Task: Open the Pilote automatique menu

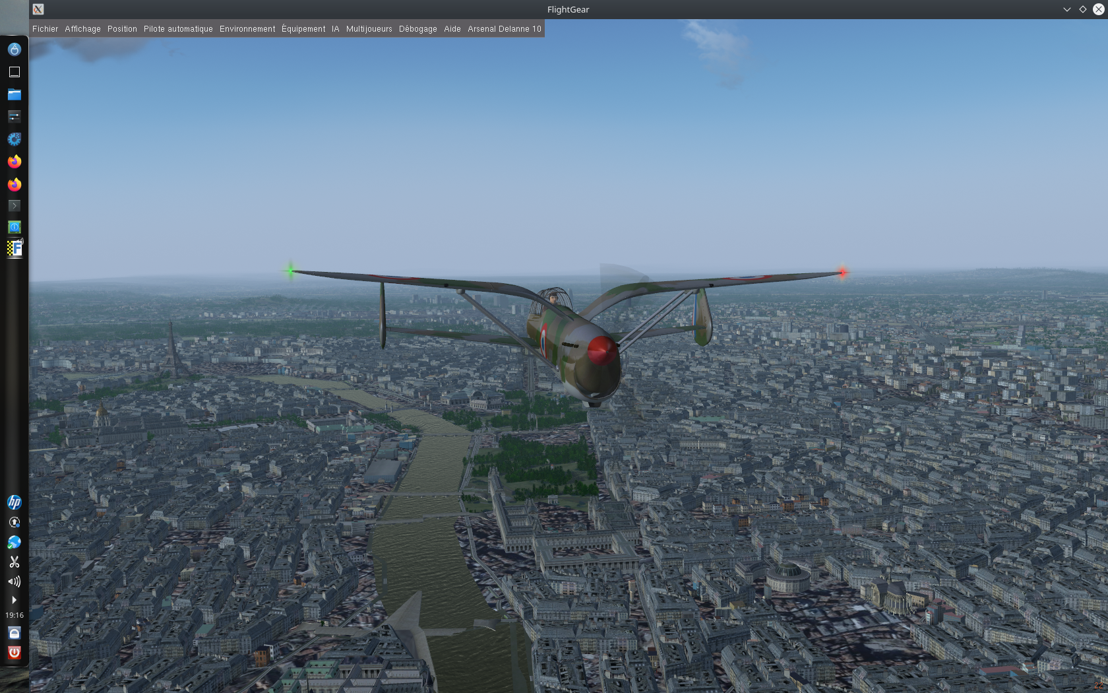Action: tap(178, 29)
